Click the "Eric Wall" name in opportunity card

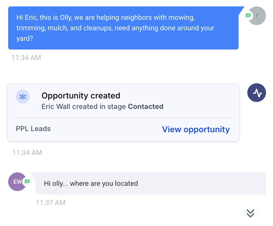56,107
